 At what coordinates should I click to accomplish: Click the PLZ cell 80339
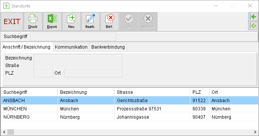point(200,109)
